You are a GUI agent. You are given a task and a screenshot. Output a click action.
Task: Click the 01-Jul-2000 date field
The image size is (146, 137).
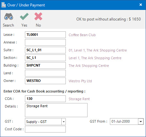point(124,121)
